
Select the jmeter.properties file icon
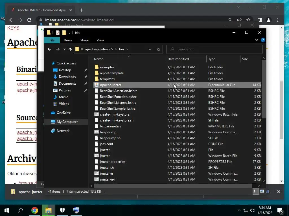pyautogui.click(x=97, y=162)
